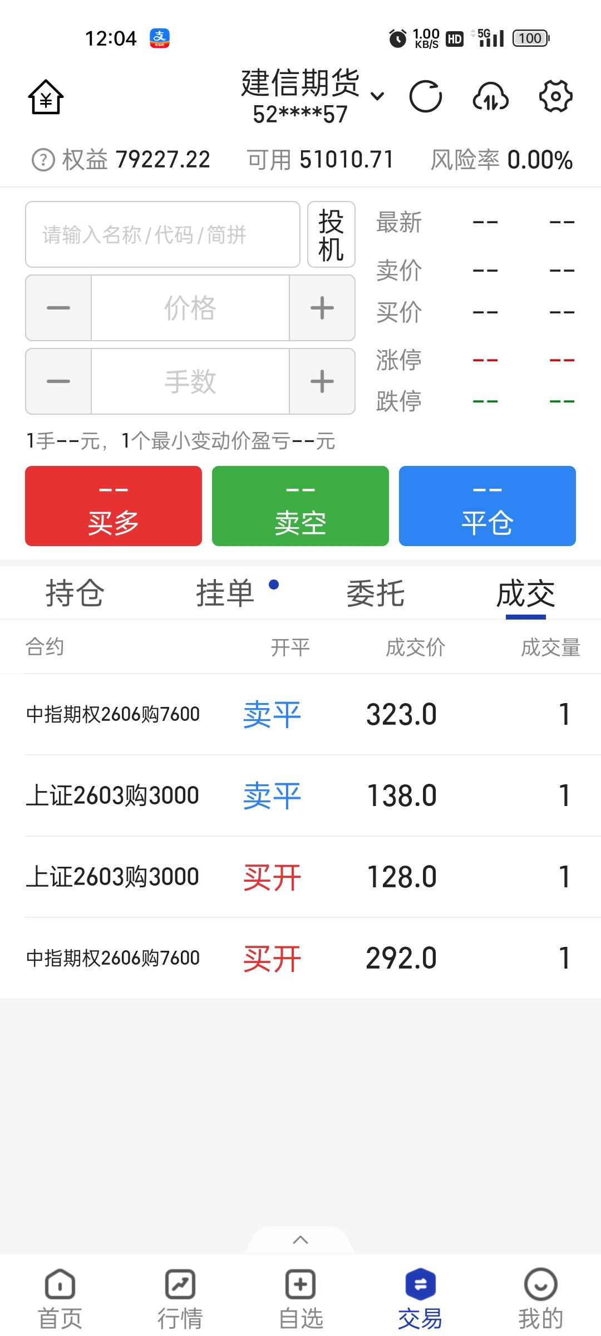Switch to the 持仓 tab
The height and width of the screenshot is (1336, 601).
(75, 593)
